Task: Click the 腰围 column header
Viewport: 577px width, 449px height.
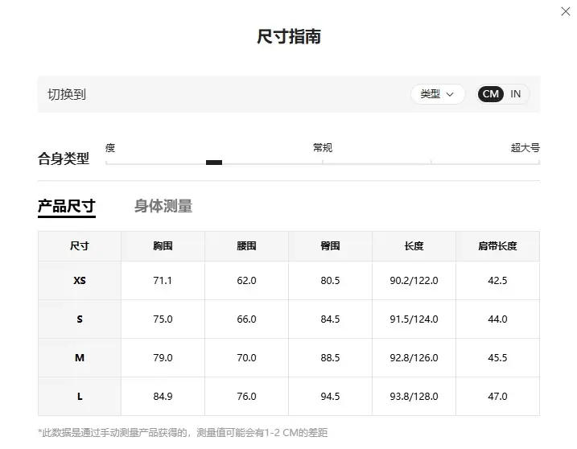Action: (x=246, y=246)
